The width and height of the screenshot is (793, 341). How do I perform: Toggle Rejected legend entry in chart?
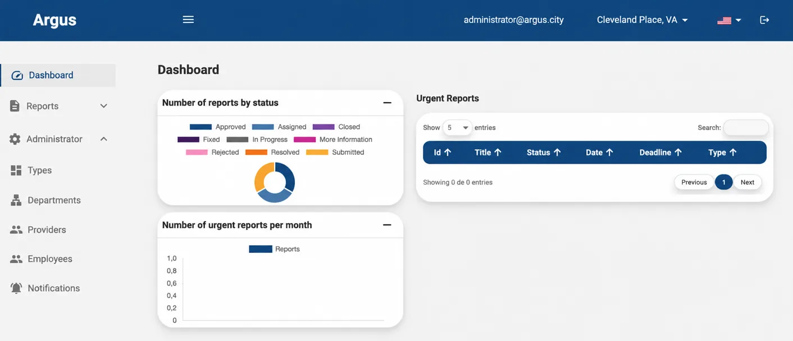coord(212,153)
